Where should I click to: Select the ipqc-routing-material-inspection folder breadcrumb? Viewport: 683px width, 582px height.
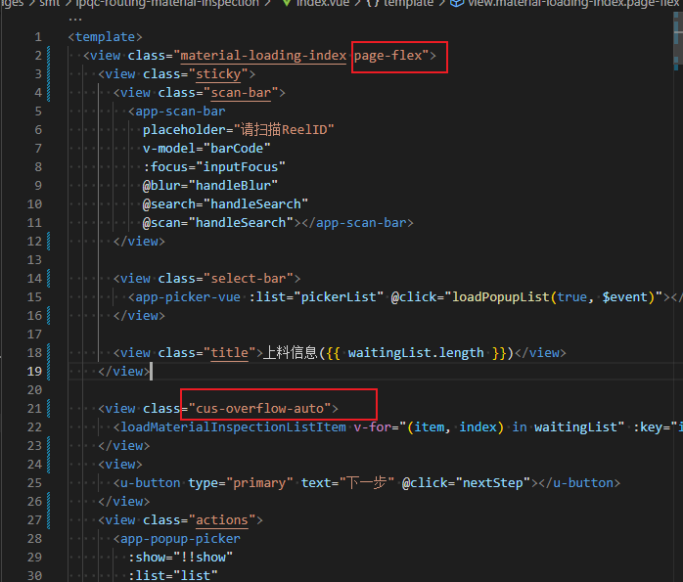tap(167, 4)
